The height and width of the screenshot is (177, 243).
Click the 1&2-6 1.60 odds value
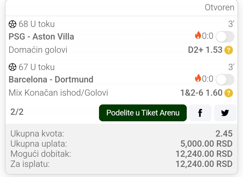point(201,93)
